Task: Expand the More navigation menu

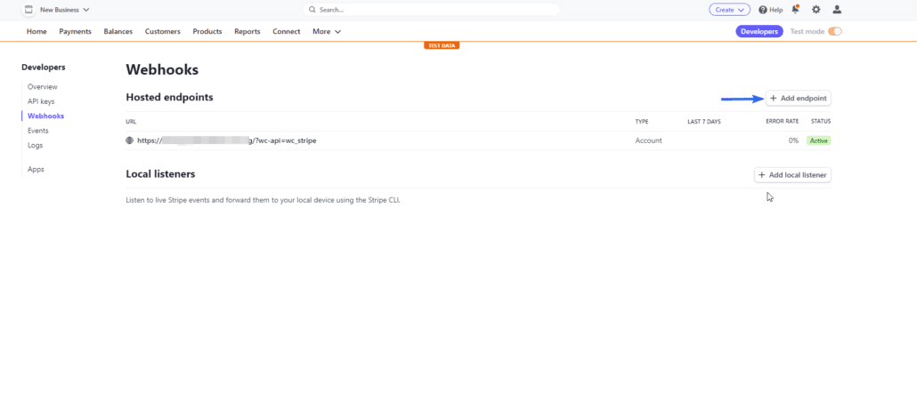Action: coord(327,31)
